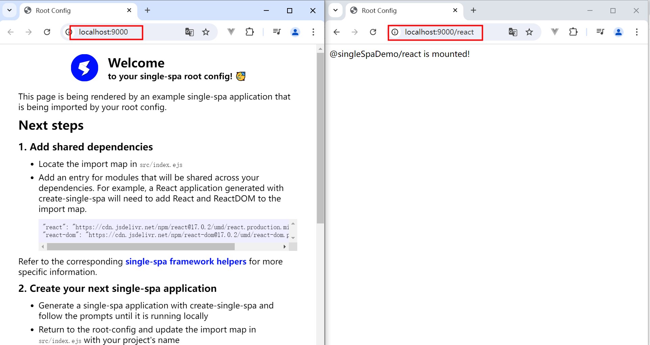
Task: Click the page scrollbar up arrow in the left window
Action: pos(320,49)
